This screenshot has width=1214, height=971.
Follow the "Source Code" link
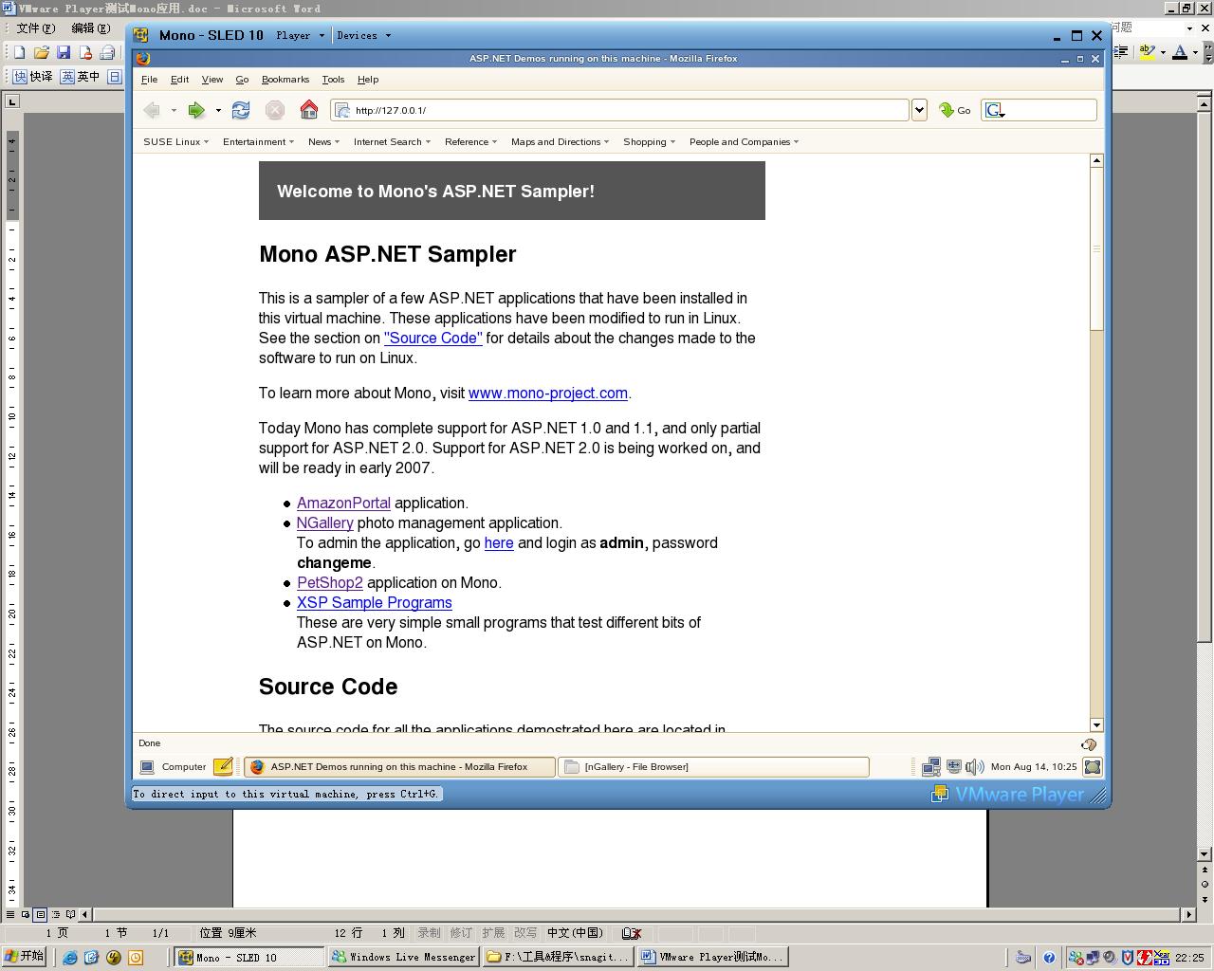coord(433,339)
